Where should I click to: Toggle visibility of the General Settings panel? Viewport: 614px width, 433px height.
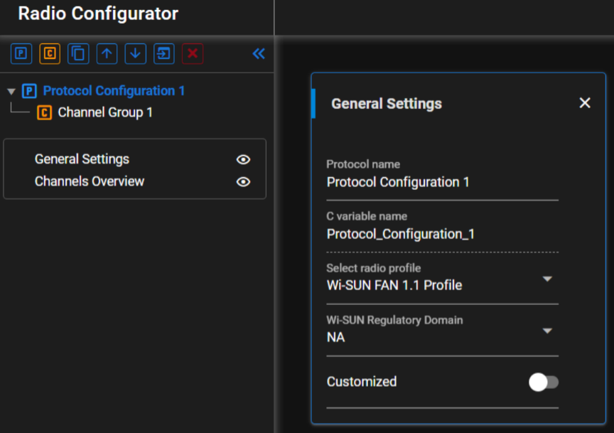(243, 159)
